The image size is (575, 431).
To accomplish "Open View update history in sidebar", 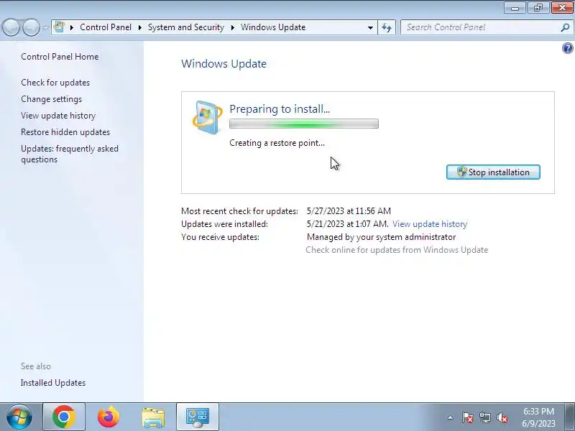I will pos(58,116).
